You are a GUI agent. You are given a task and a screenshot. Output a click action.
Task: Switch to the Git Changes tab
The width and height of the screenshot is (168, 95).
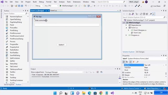point(140,52)
